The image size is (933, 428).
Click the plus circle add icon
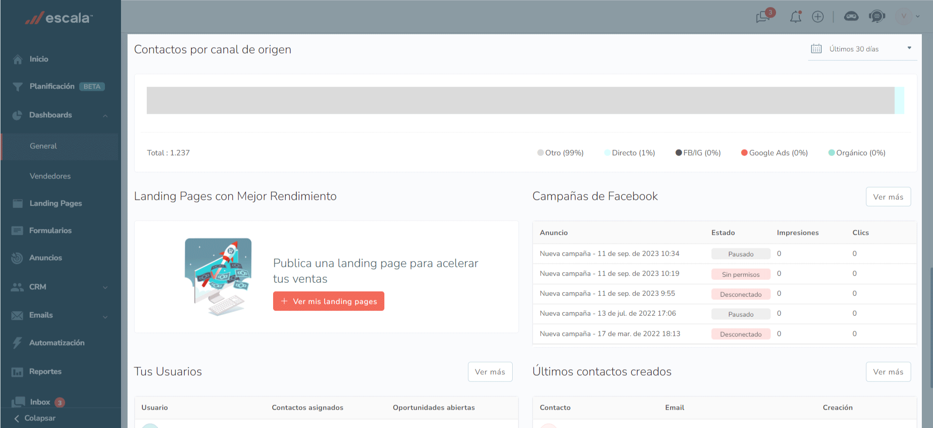(x=818, y=17)
